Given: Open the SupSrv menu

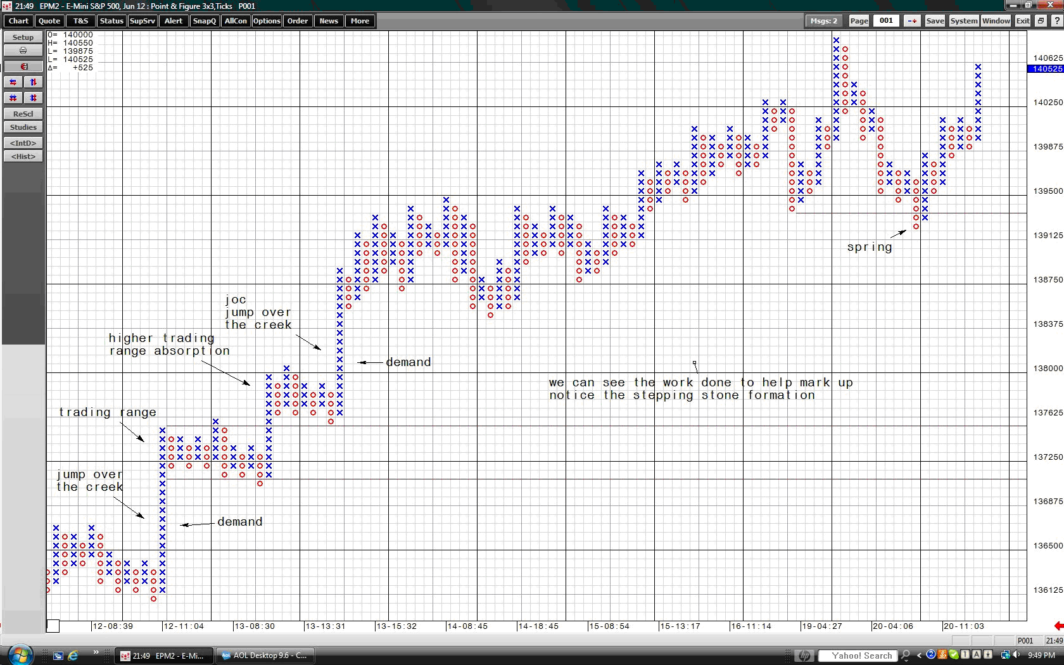Looking at the screenshot, I should pos(142,21).
